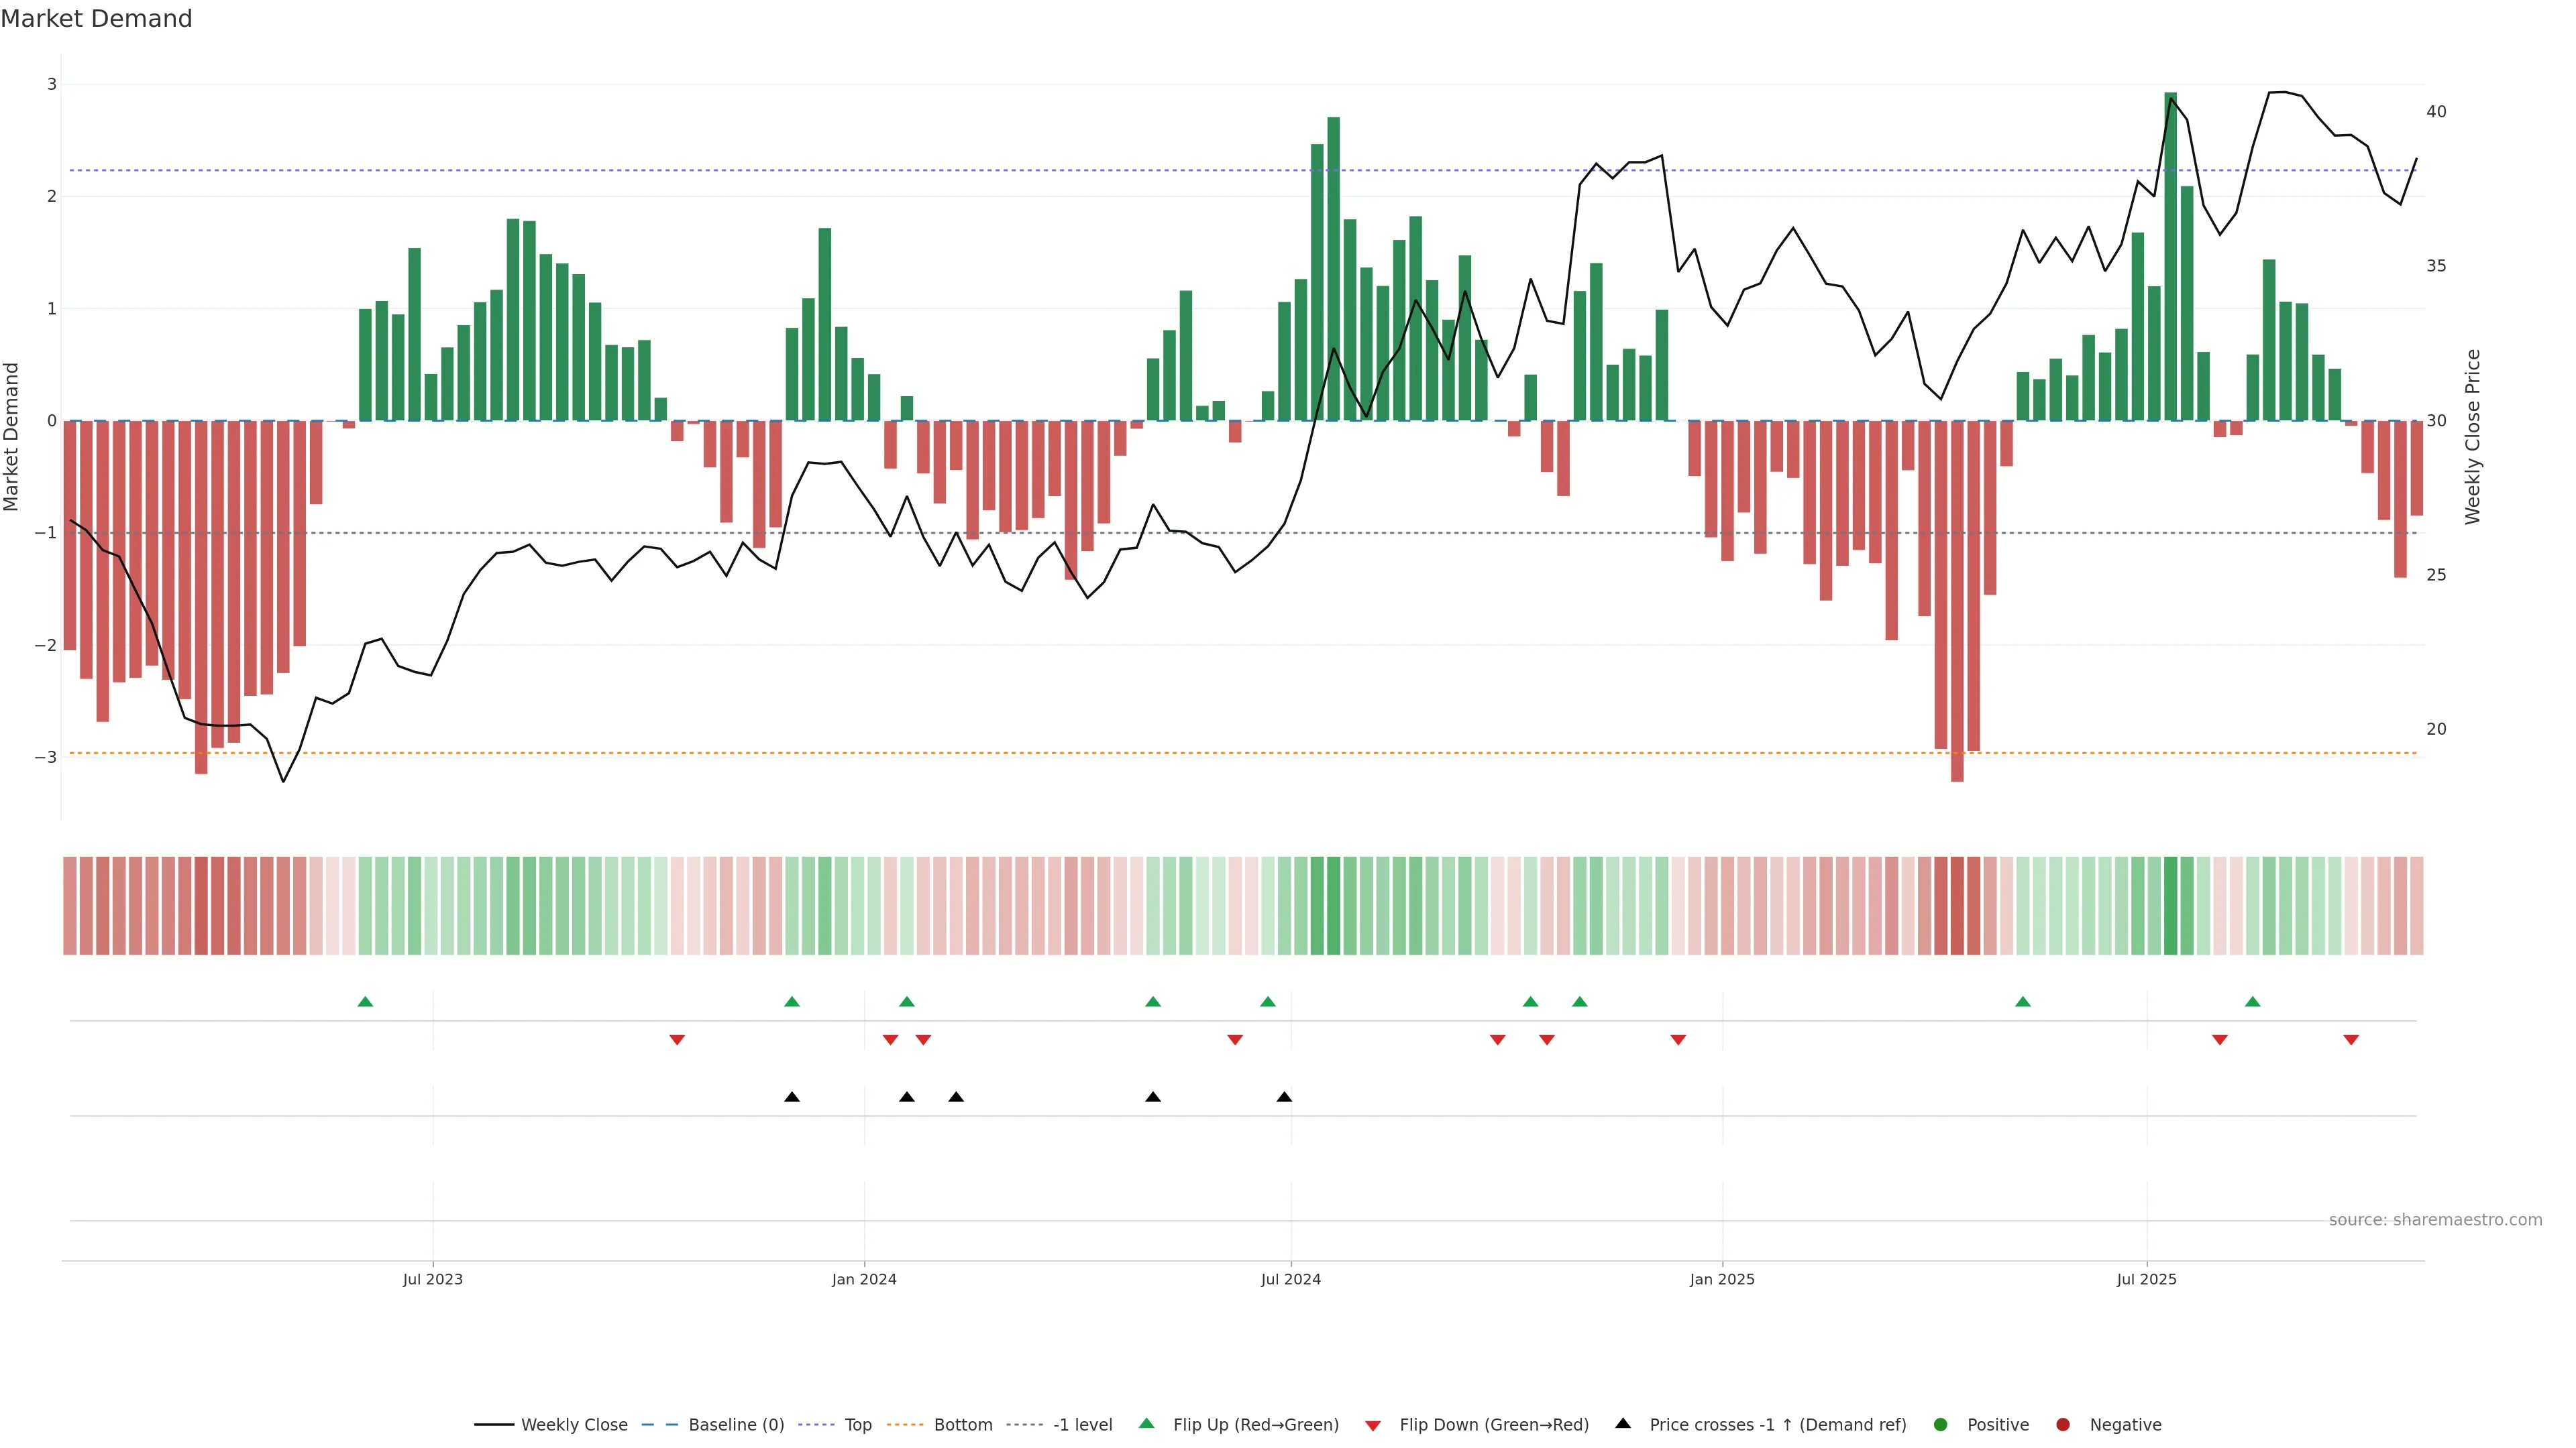Click the first green Flip Up marker before Jul 2023

(365, 1002)
